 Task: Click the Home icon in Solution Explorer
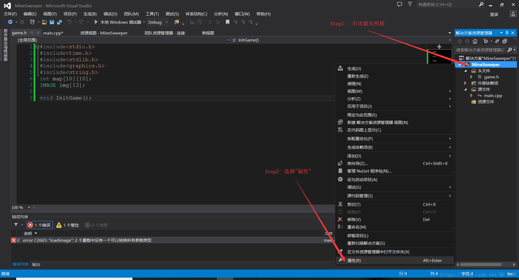click(x=475, y=41)
